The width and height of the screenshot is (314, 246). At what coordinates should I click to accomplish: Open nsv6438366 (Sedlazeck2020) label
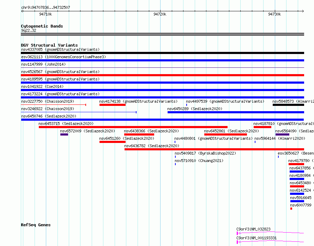[151, 131]
